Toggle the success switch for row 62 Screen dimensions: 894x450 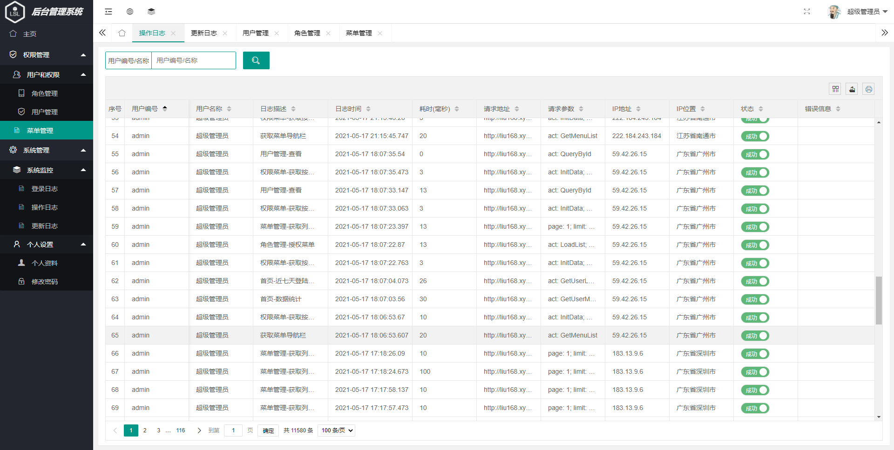pyautogui.click(x=755, y=281)
